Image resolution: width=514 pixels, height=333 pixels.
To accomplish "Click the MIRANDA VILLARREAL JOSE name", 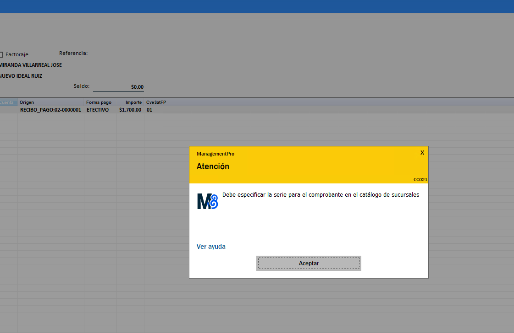I will pyautogui.click(x=31, y=65).
